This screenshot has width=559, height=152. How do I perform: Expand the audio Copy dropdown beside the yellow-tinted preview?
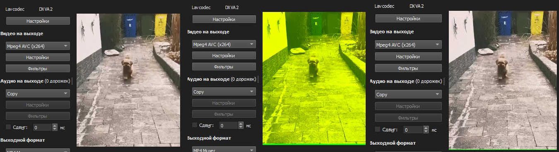point(224,92)
